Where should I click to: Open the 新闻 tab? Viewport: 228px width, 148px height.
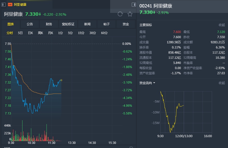(x=87, y=24)
